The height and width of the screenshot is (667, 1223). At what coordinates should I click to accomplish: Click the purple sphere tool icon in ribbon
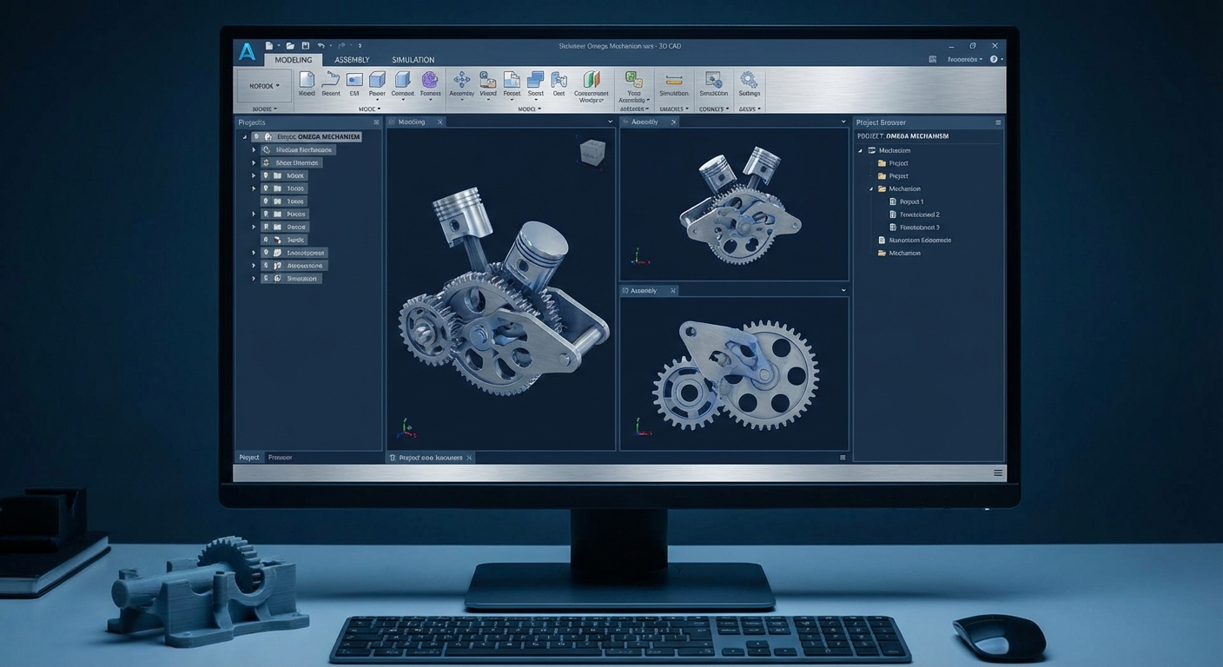(x=429, y=80)
